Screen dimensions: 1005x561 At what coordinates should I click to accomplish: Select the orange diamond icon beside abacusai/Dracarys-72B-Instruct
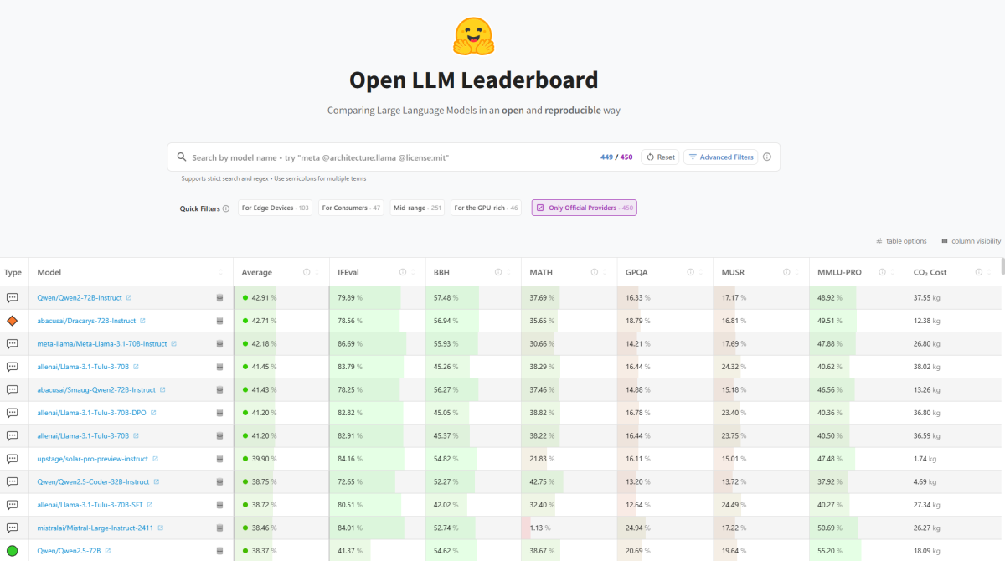(12, 320)
